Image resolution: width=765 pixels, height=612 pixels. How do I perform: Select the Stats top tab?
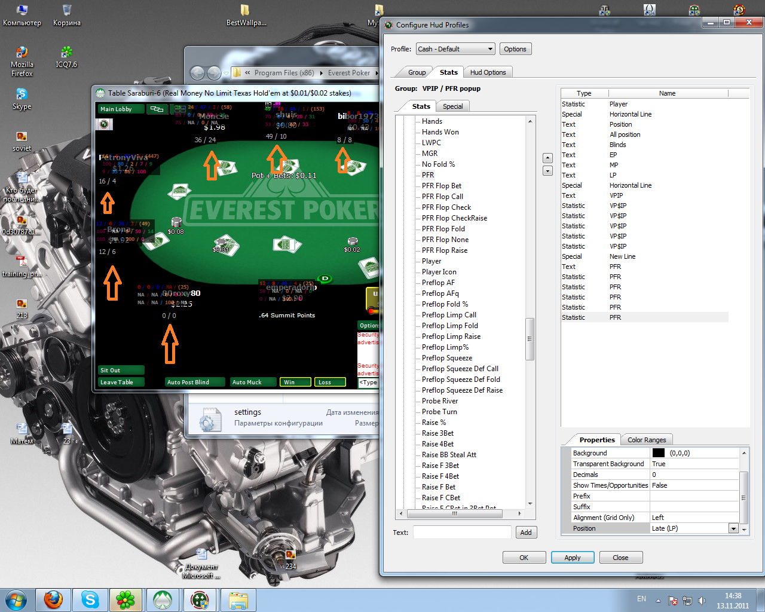[x=449, y=72]
